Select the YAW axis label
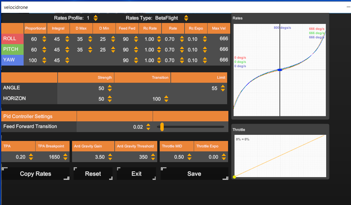 tap(12, 60)
